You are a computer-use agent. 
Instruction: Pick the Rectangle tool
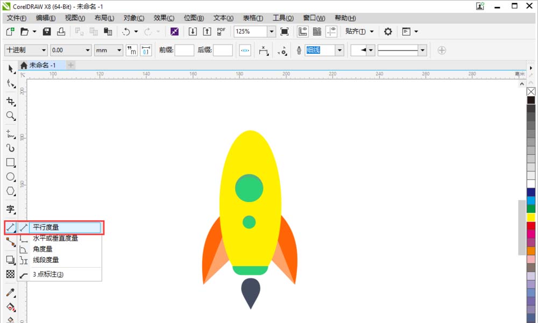coord(10,162)
